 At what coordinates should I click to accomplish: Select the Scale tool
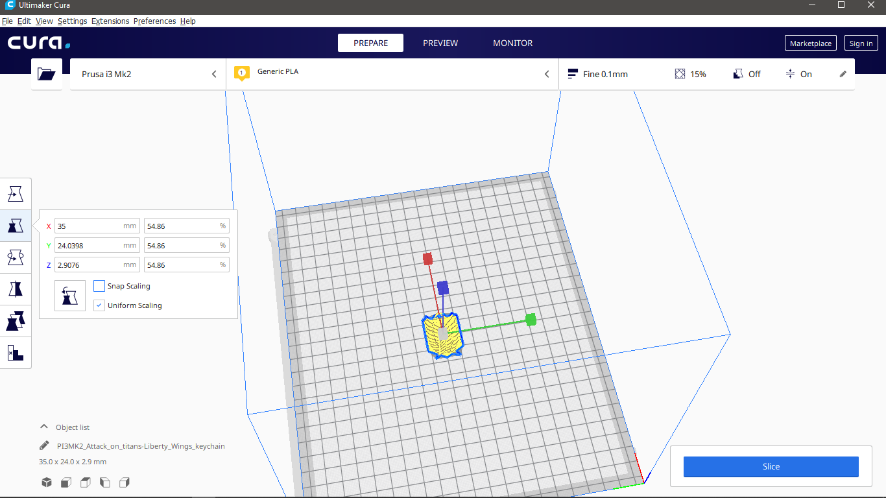[x=16, y=226]
